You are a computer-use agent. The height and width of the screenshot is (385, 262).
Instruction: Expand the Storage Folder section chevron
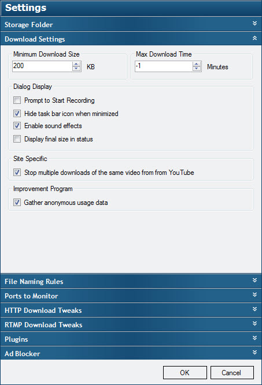(254, 23)
